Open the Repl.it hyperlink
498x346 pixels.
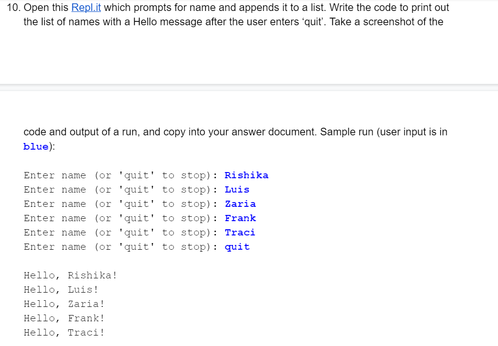pos(86,7)
